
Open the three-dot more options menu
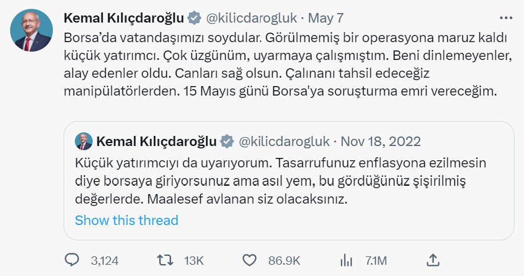(x=506, y=18)
